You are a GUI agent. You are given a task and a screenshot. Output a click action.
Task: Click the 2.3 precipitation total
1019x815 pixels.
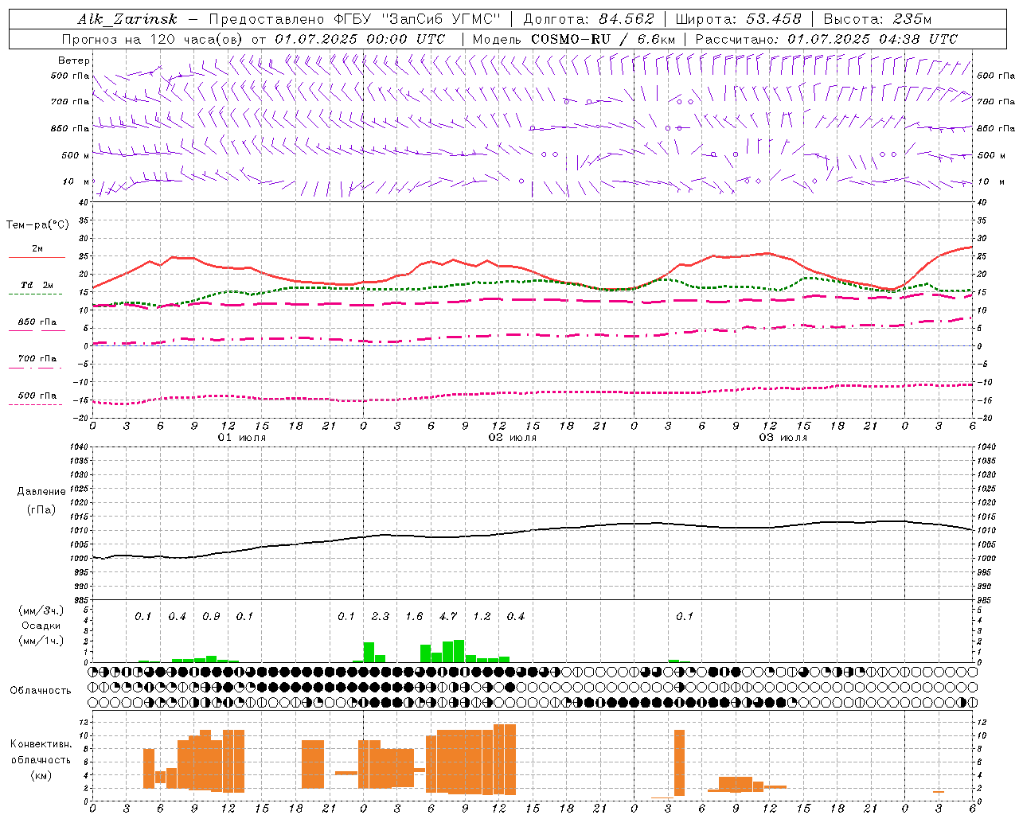[x=381, y=616]
